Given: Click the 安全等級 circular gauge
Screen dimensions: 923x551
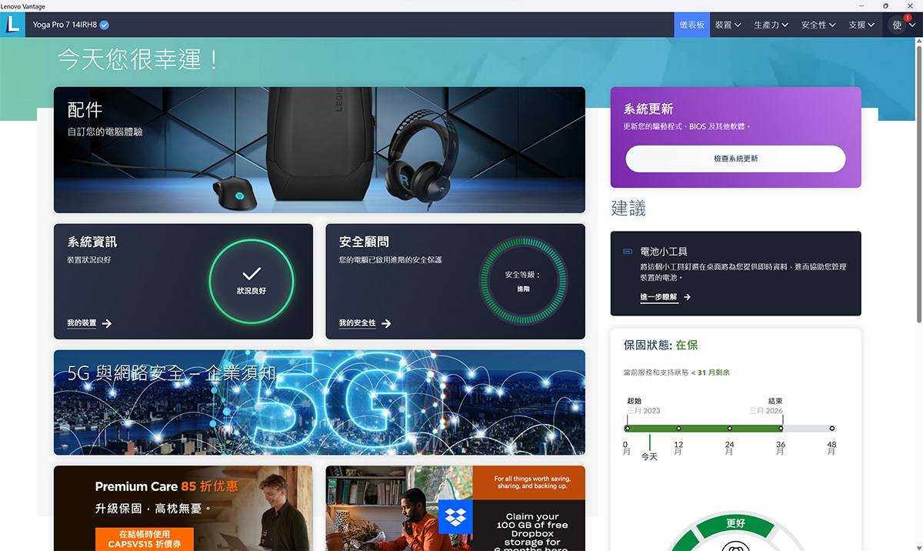Looking at the screenshot, I should (x=523, y=280).
